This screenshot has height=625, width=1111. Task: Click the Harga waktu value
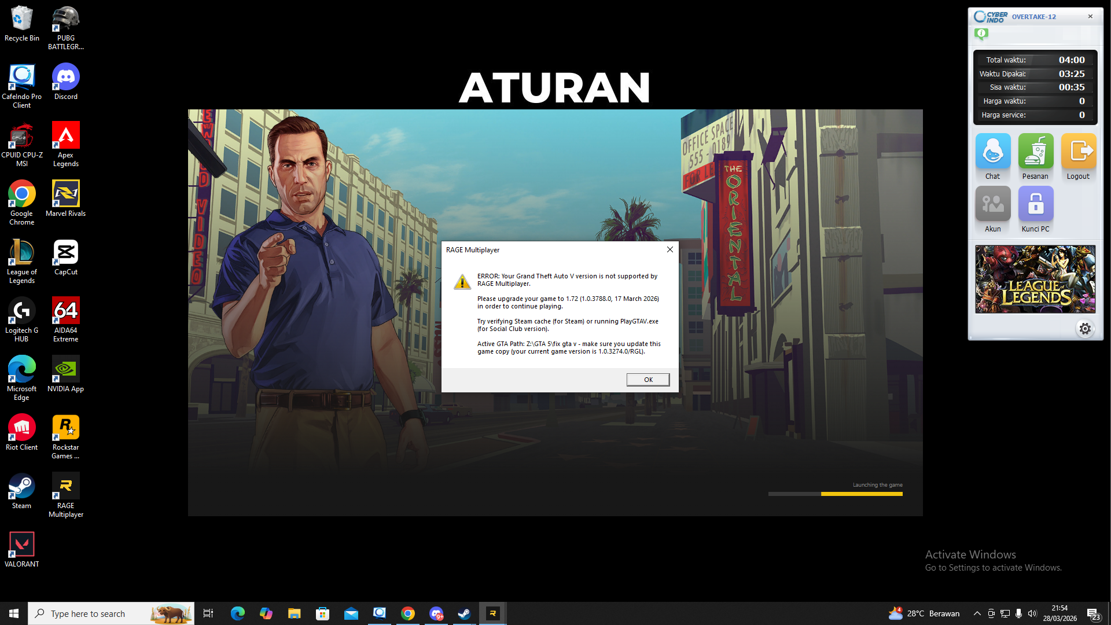pos(1081,101)
